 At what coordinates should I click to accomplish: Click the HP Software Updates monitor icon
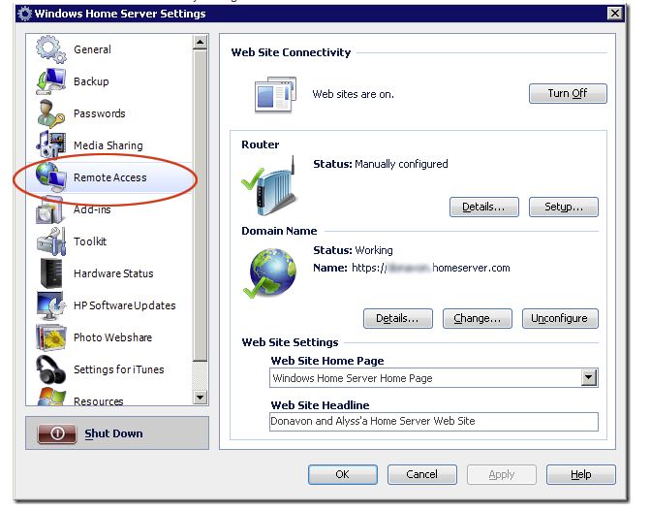(x=50, y=305)
